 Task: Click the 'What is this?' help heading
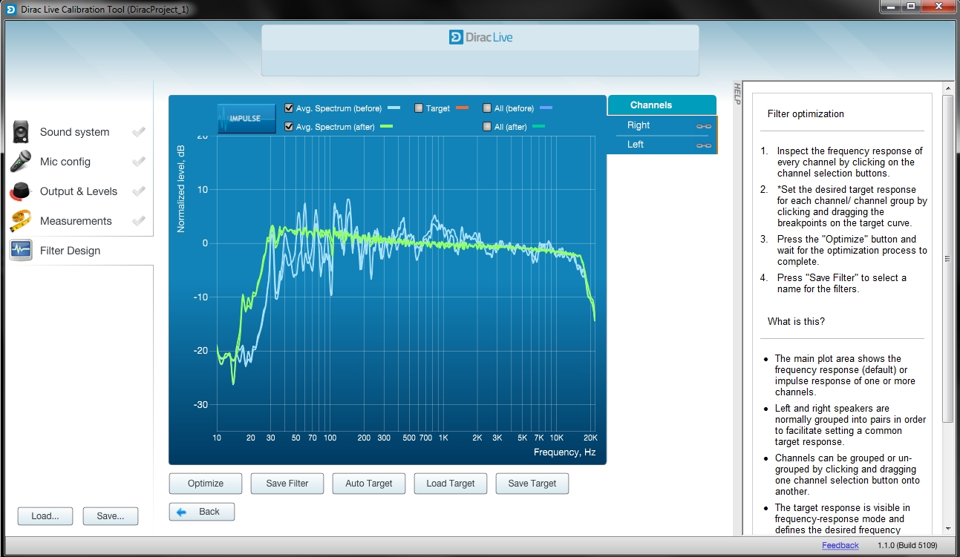[796, 322]
